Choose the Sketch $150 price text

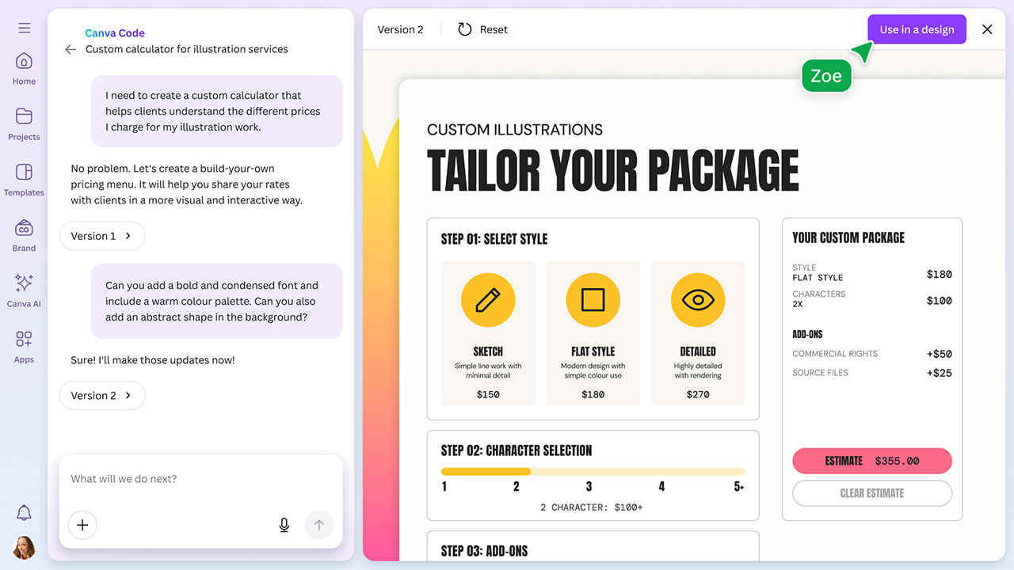point(488,394)
